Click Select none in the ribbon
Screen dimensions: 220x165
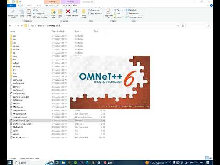[132, 14]
